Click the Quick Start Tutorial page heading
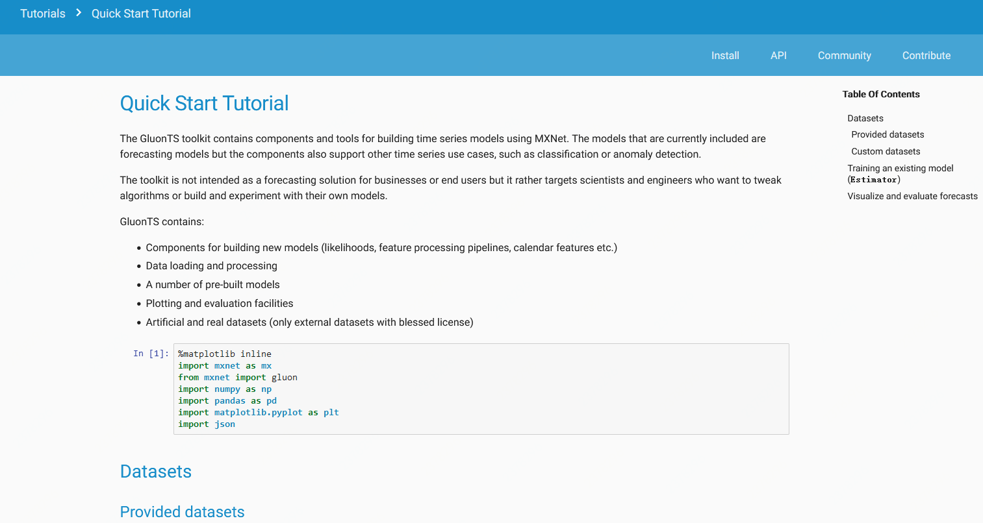Viewport: 983px width, 523px height. point(204,103)
